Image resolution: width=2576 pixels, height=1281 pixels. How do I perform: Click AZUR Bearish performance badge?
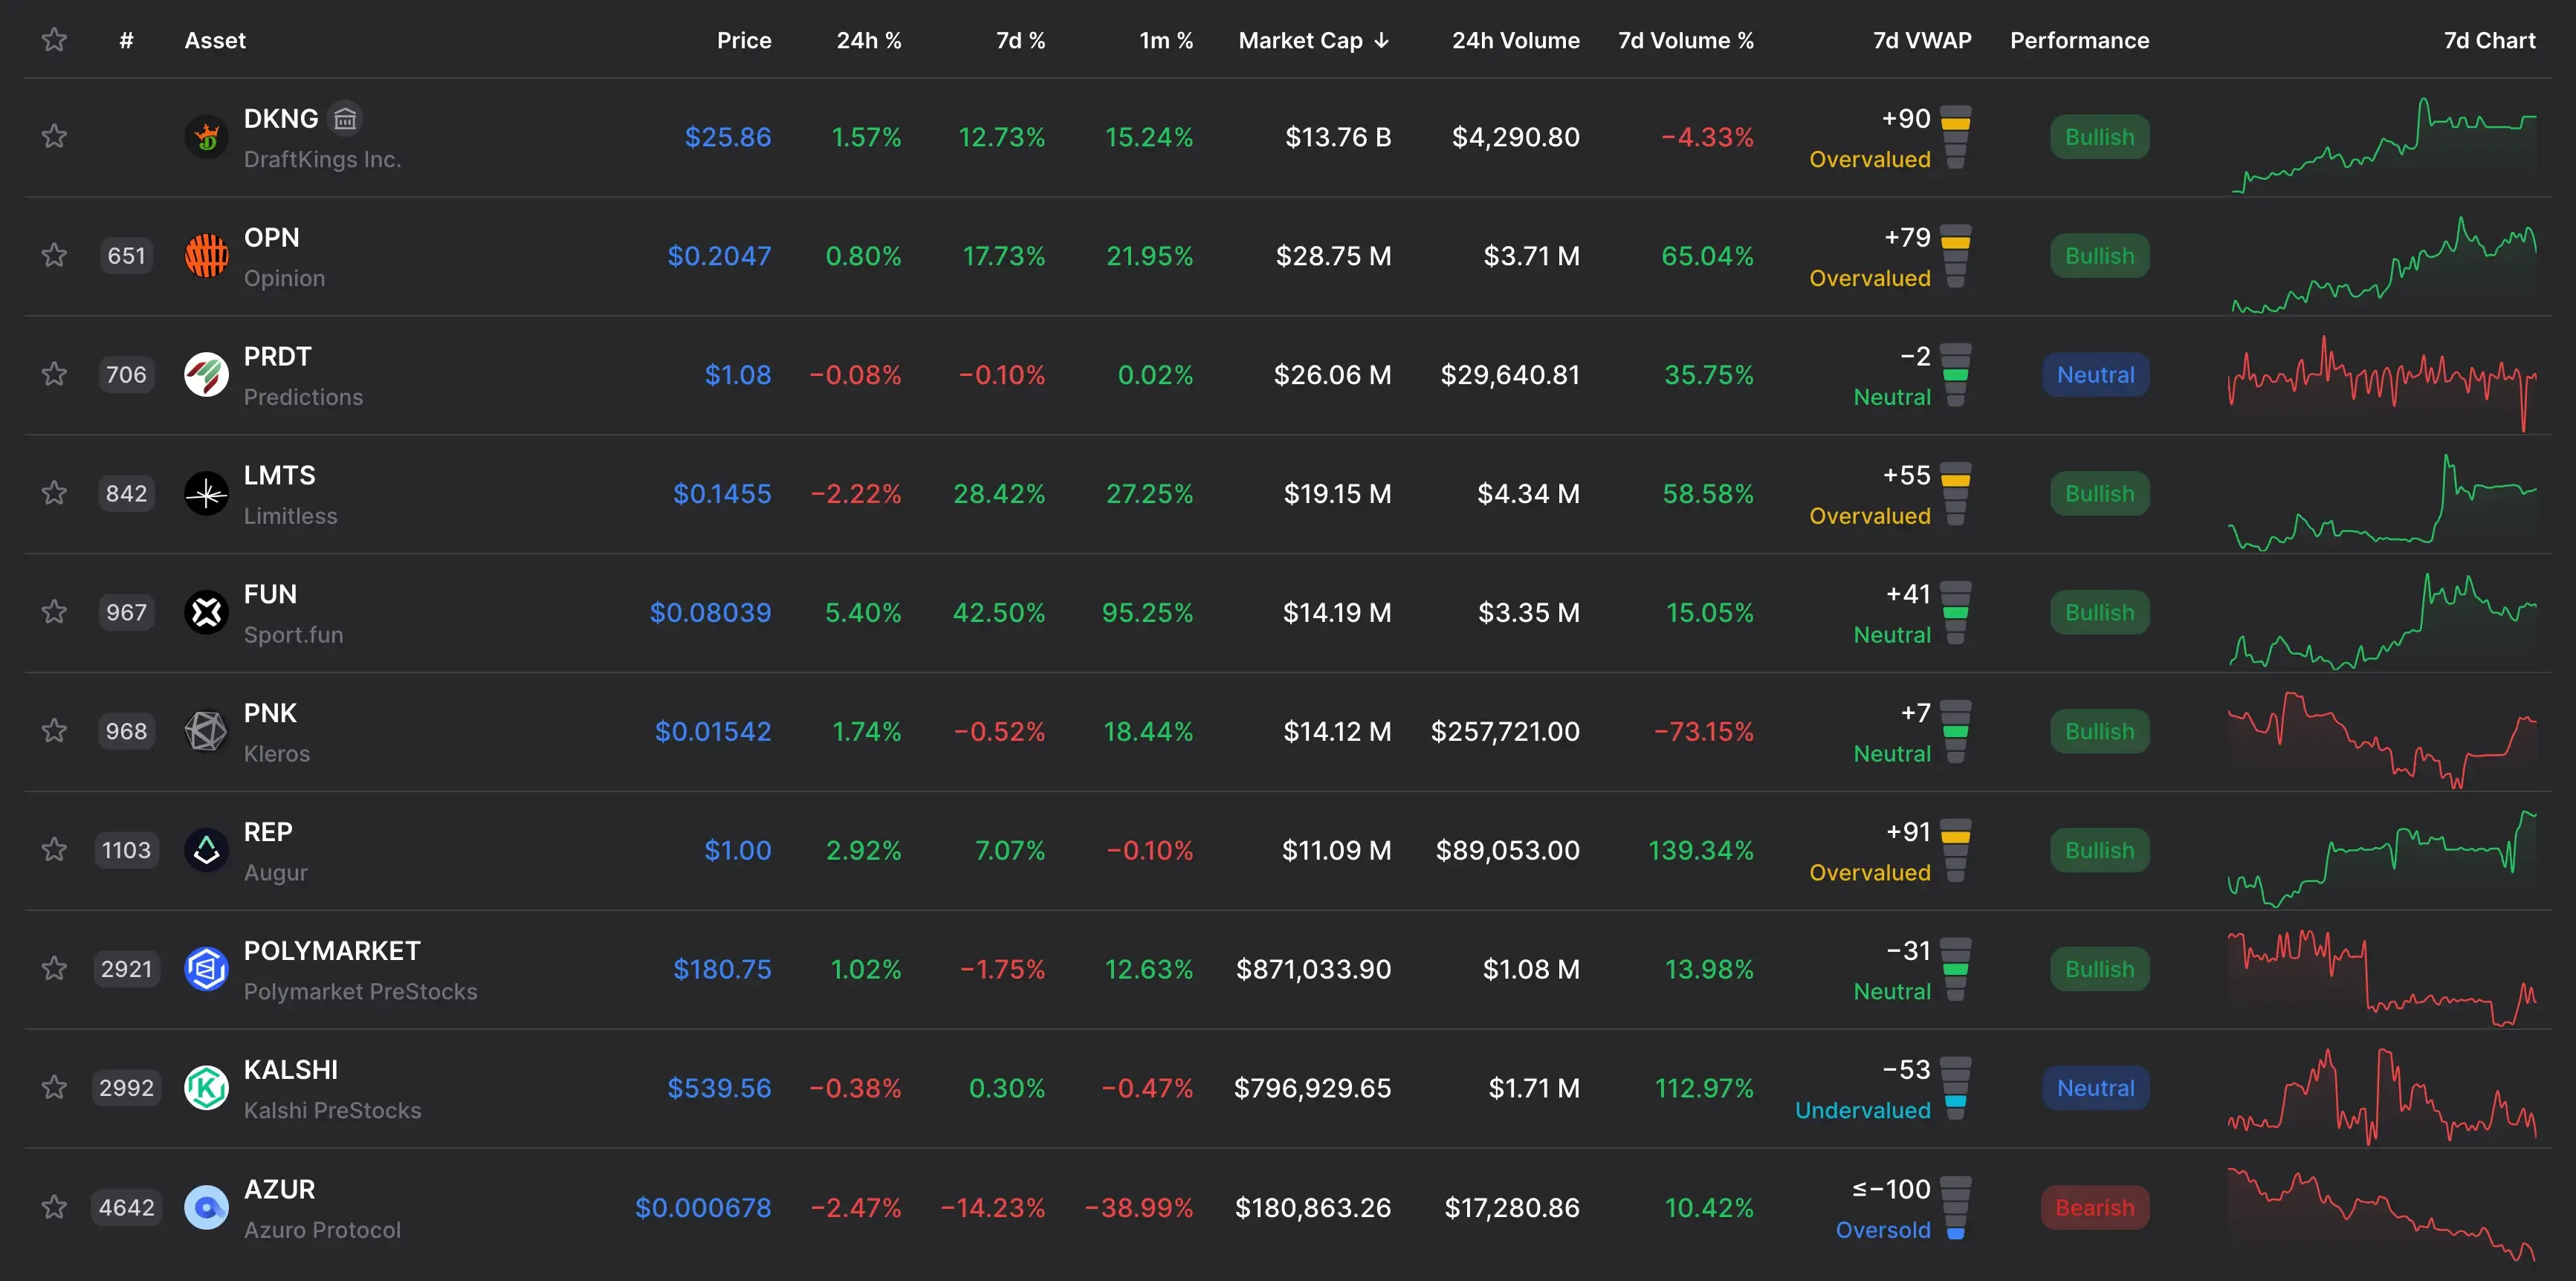pyautogui.click(x=2095, y=1208)
